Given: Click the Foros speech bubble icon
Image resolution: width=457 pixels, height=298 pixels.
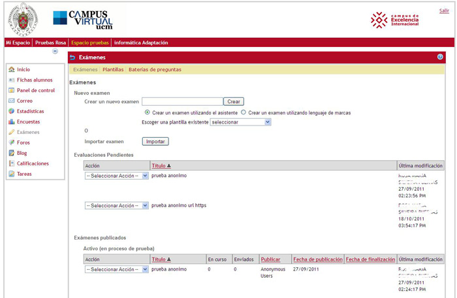Looking at the screenshot, I should (x=11, y=142).
